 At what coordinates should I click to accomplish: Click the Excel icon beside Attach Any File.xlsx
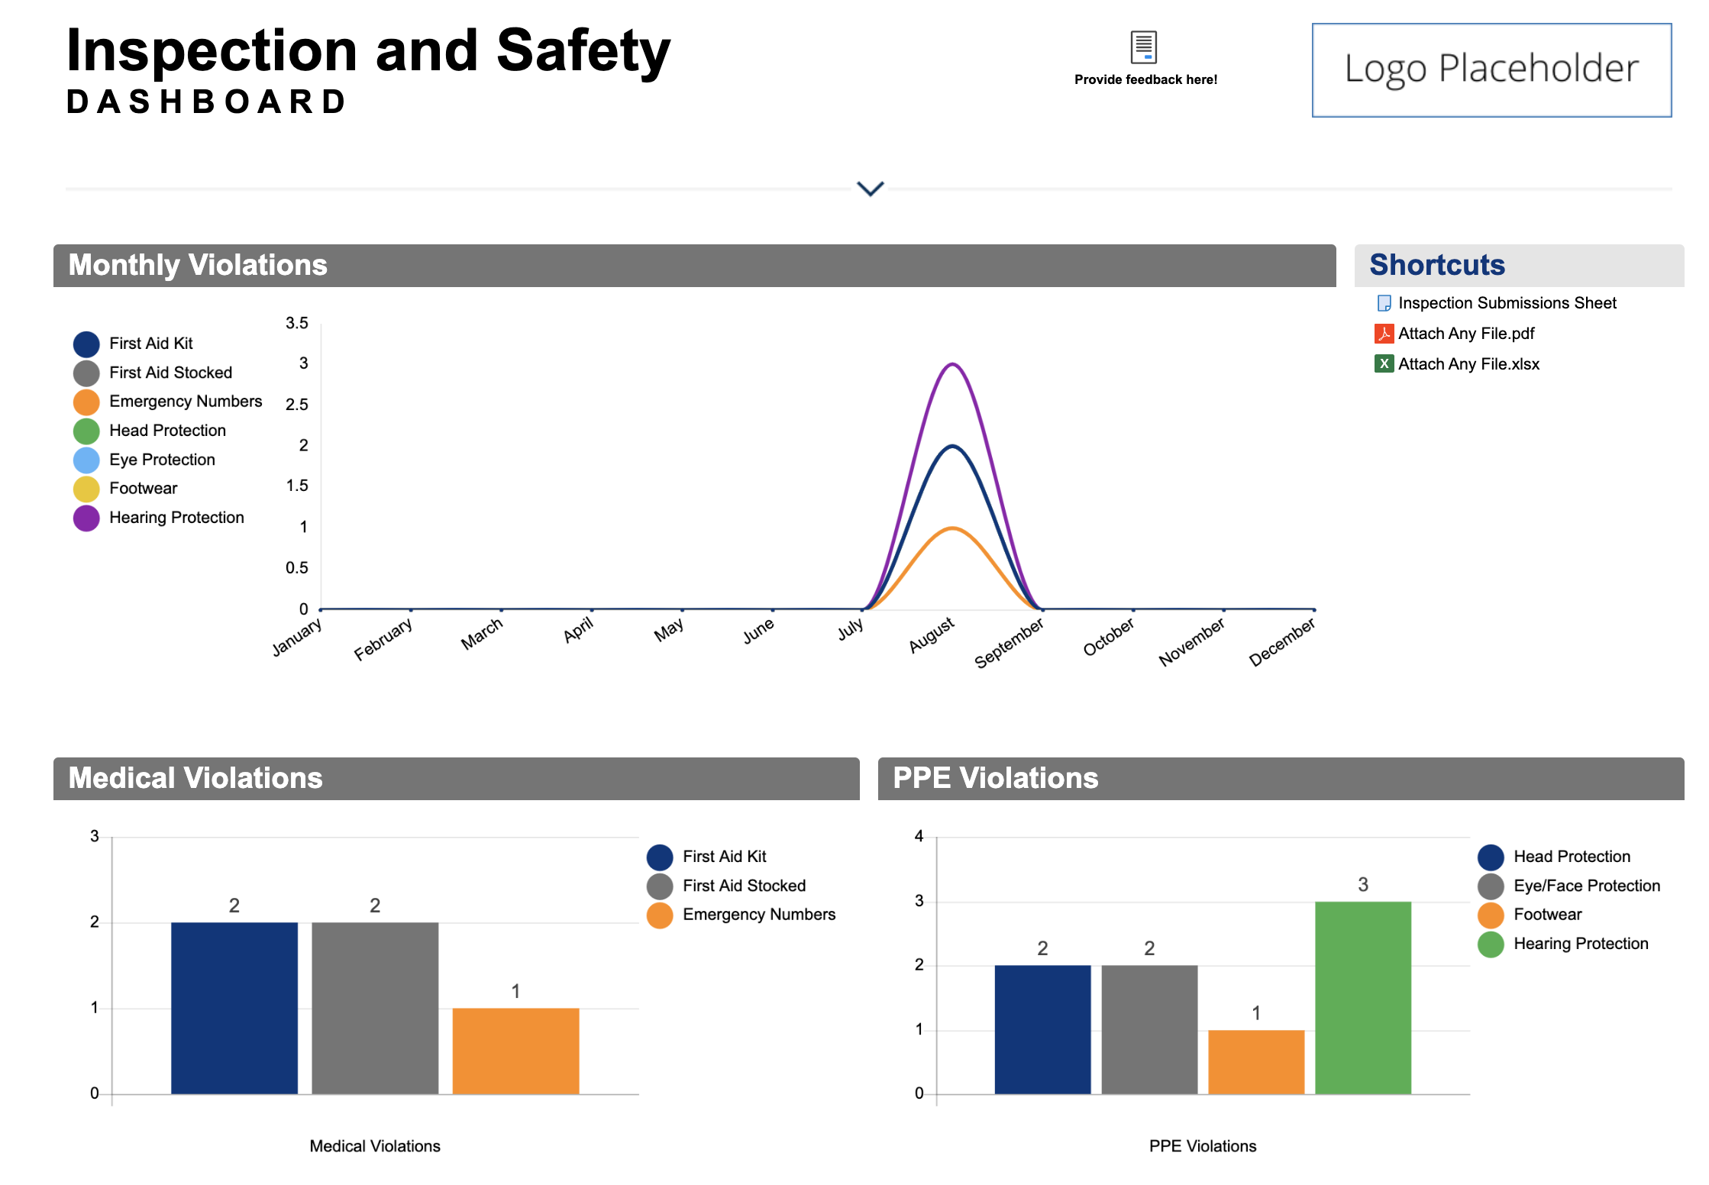pyautogui.click(x=1383, y=364)
